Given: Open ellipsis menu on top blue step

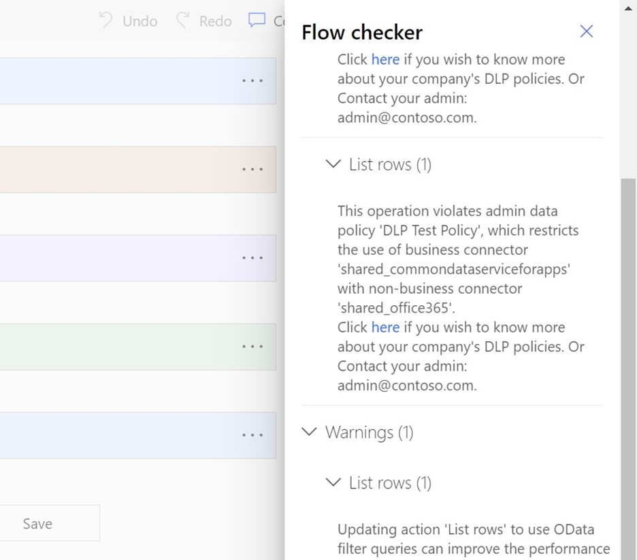Looking at the screenshot, I should click(x=252, y=80).
